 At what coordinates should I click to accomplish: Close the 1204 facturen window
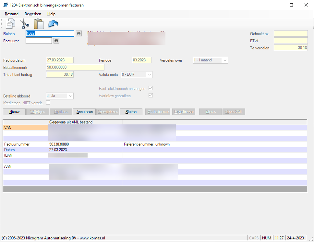pos(306,5)
